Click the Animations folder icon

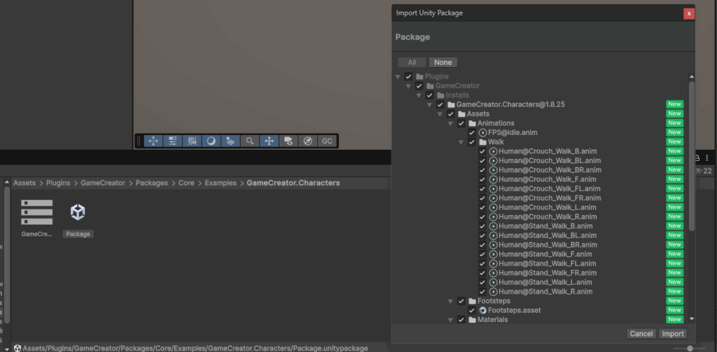click(x=473, y=123)
